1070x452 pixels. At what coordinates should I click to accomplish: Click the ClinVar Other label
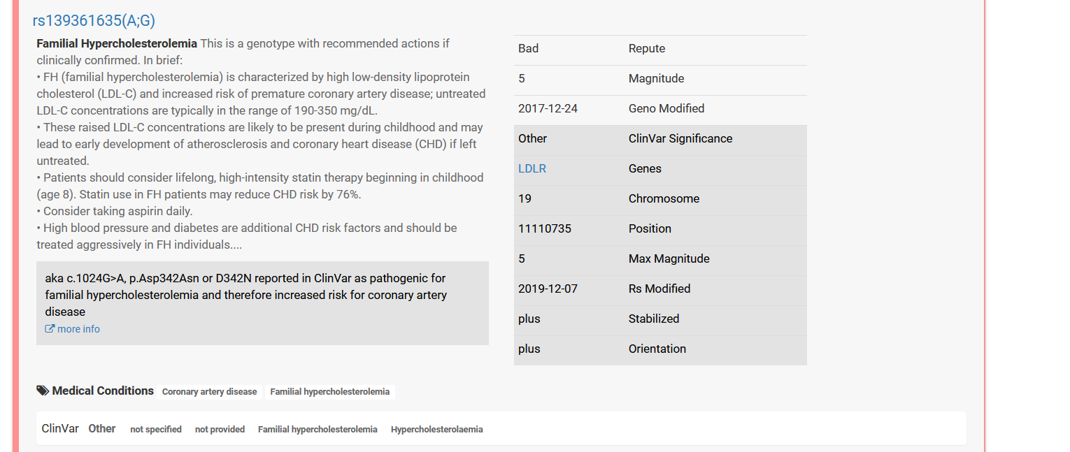tap(101, 429)
